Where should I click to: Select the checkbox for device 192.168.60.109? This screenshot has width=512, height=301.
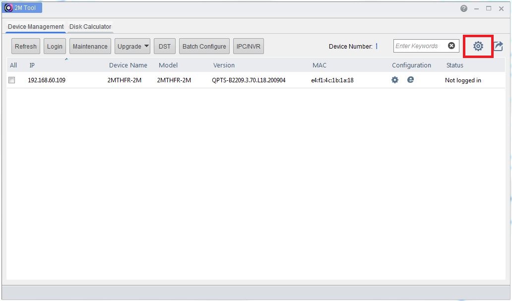(11, 80)
